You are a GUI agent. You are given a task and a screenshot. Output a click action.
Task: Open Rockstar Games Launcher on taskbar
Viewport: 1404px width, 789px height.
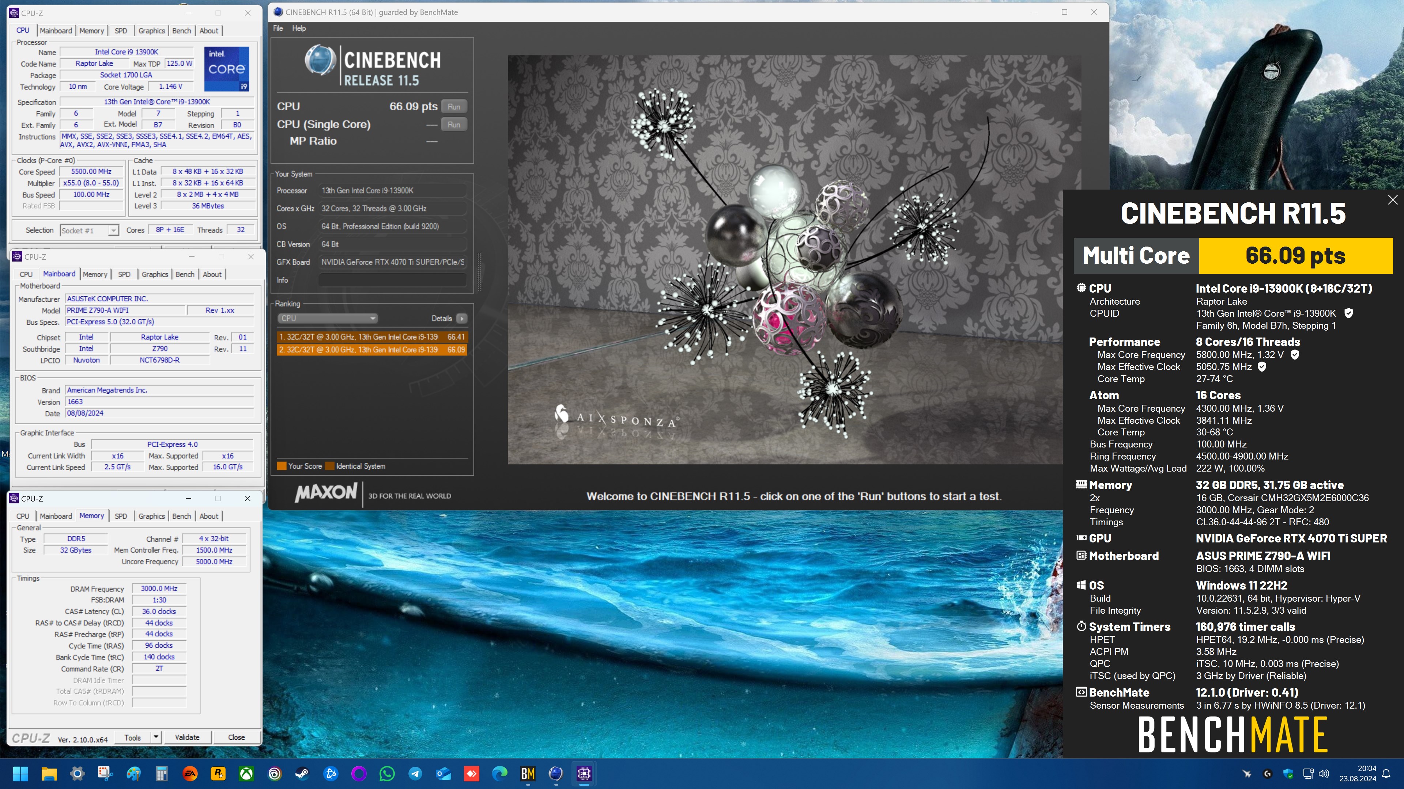click(218, 774)
